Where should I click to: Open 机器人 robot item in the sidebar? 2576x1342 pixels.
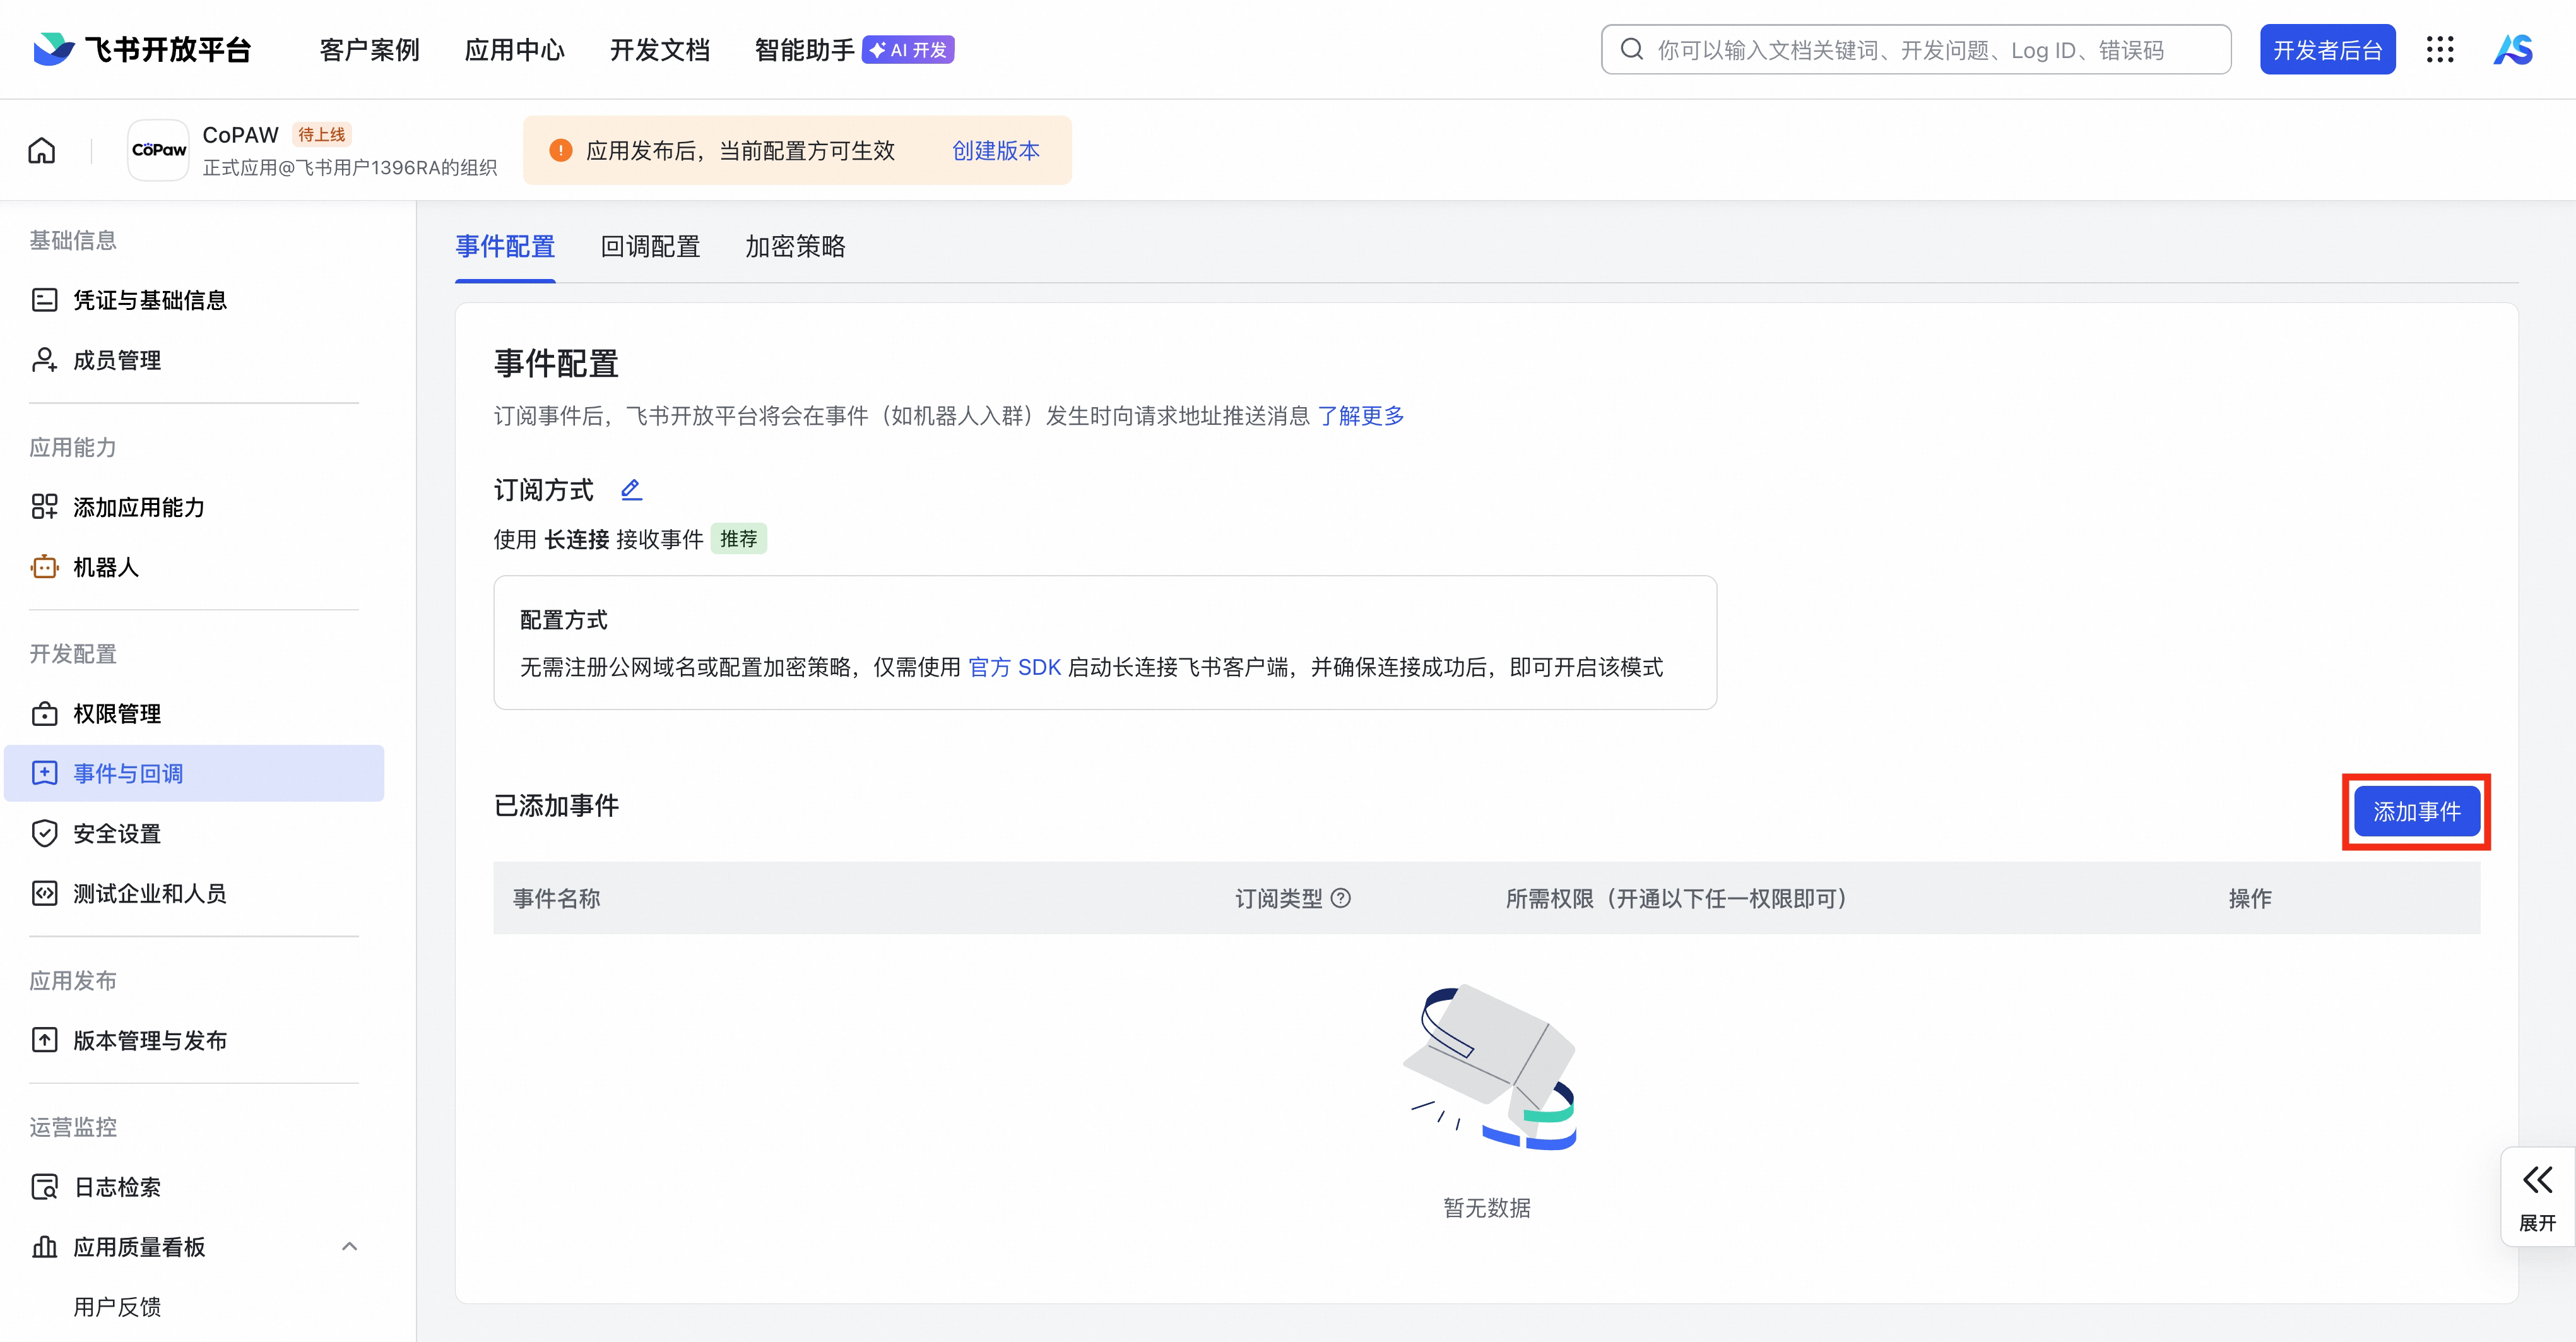[106, 567]
